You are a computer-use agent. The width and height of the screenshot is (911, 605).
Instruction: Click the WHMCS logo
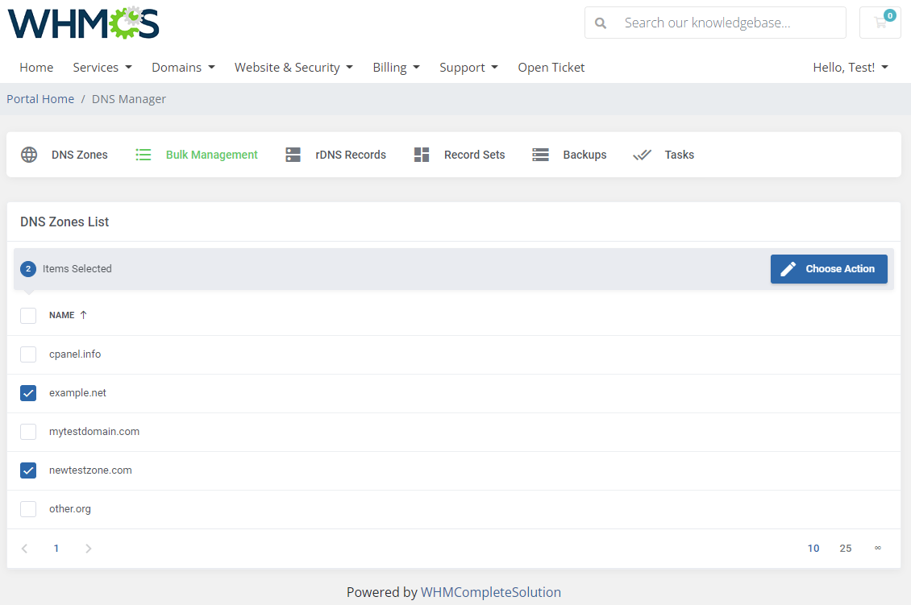pyautogui.click(x=82, y=23)
